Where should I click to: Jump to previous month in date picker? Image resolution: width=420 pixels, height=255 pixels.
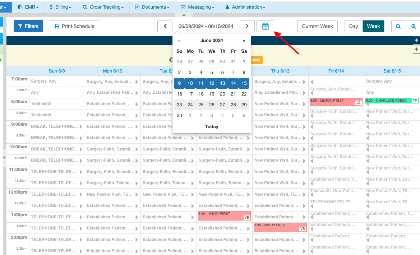179,41
